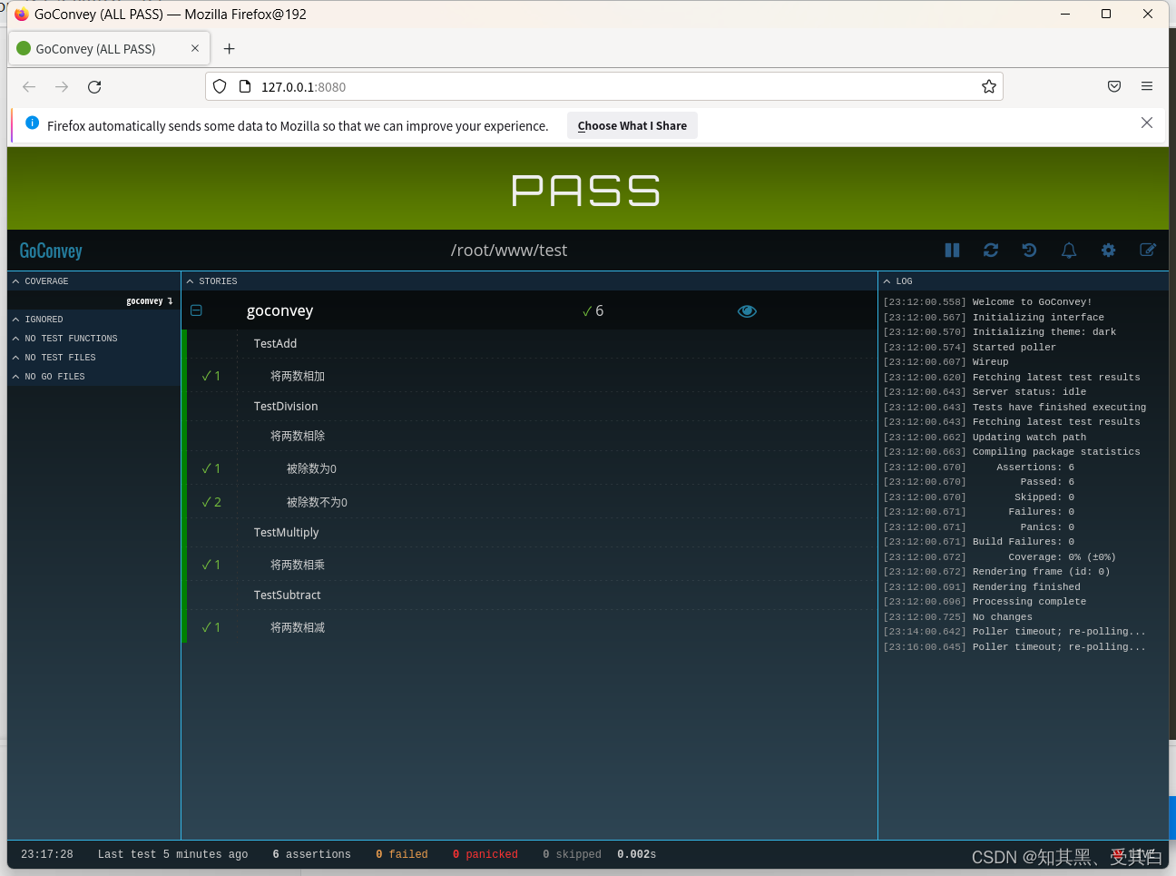Pause the GoConvey auto-test watcher
The image size is (1176, 876).
tap(952, 251)
